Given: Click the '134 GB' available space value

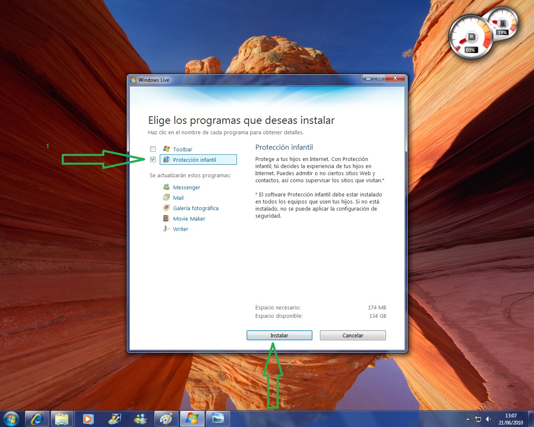Looking at the screenshot, I should coord(378,316).
